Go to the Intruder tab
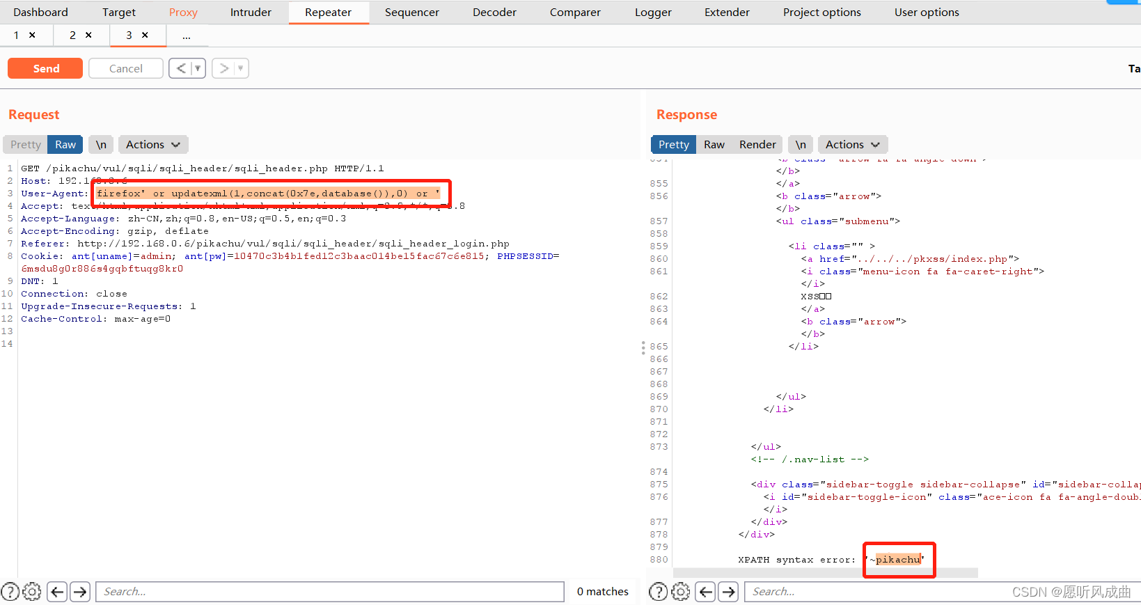Screen dimensions: 1141x605 coord(251,12)
